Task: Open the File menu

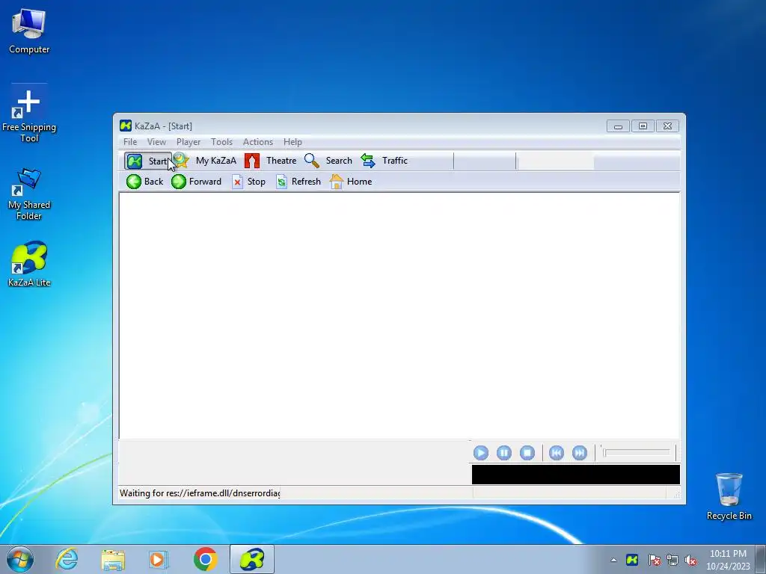Action: click(130, 142)
